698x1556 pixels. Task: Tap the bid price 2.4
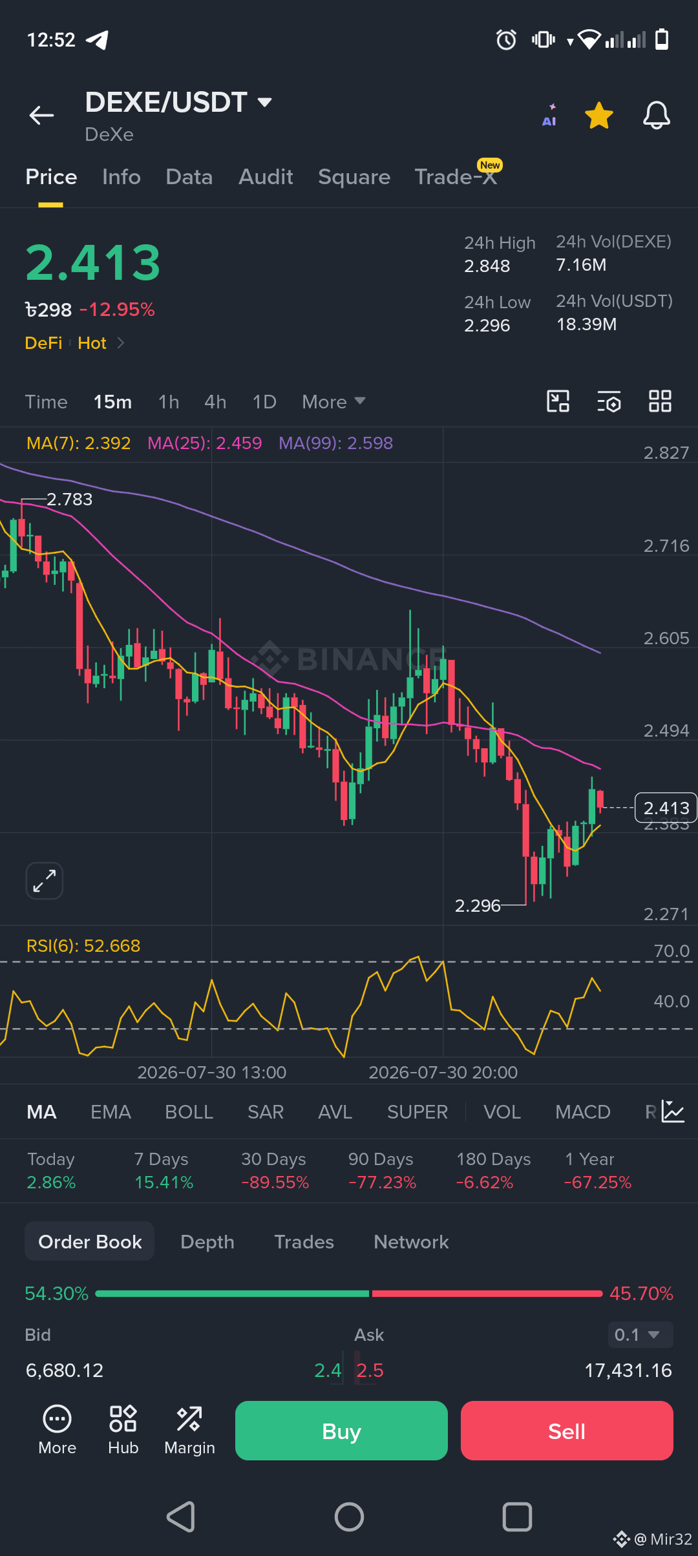coord(328,1371)
